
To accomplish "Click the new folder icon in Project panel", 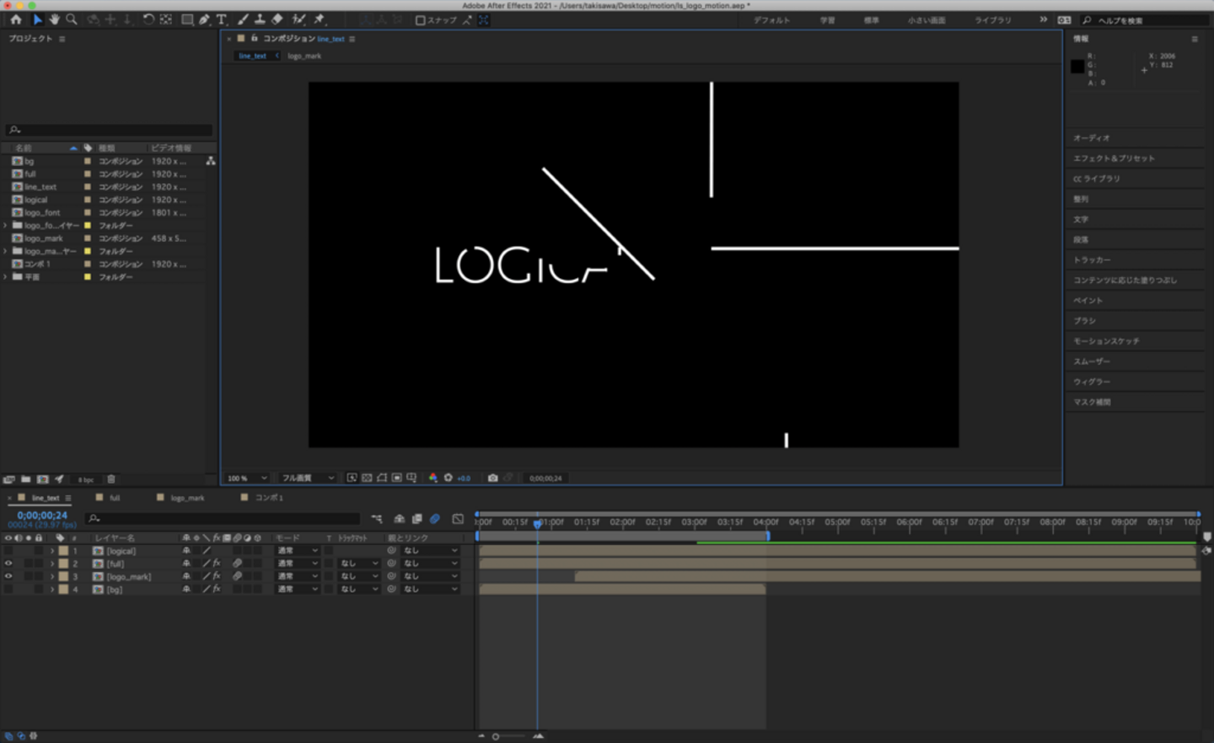I will tap(25, 479).
